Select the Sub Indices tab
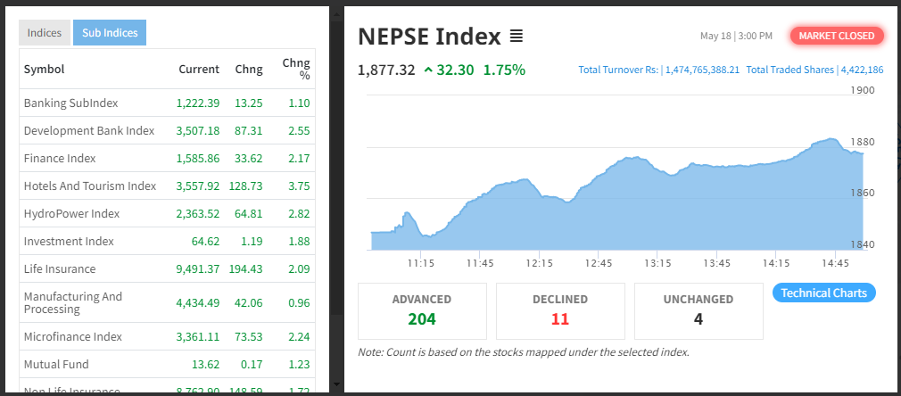901x396 pixels. [110, 33]
